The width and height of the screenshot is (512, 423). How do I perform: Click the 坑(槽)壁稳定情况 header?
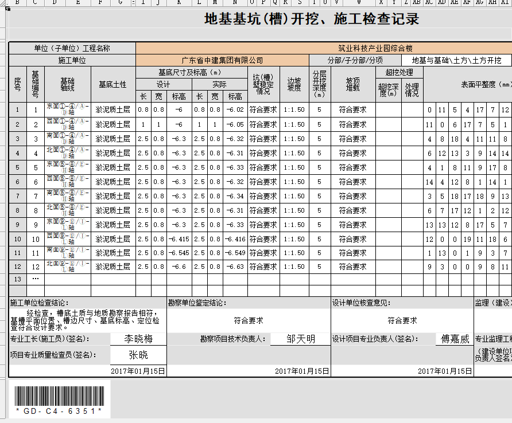coord(263,84)
